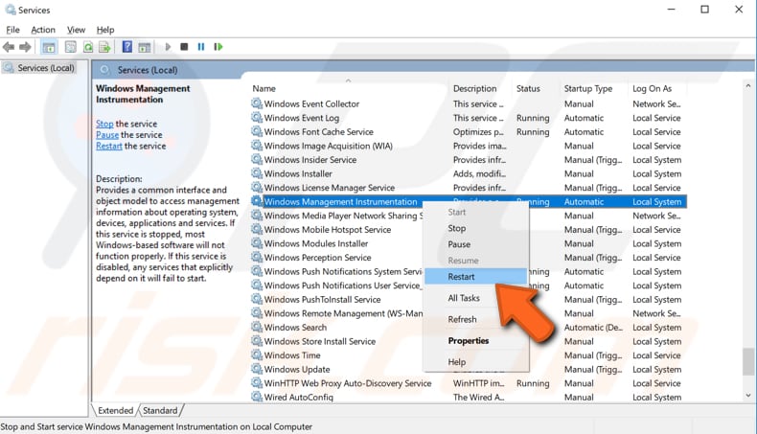Click the vertical scrollbar thumb
The image size is (757, 434).
[x=748, y=361]
